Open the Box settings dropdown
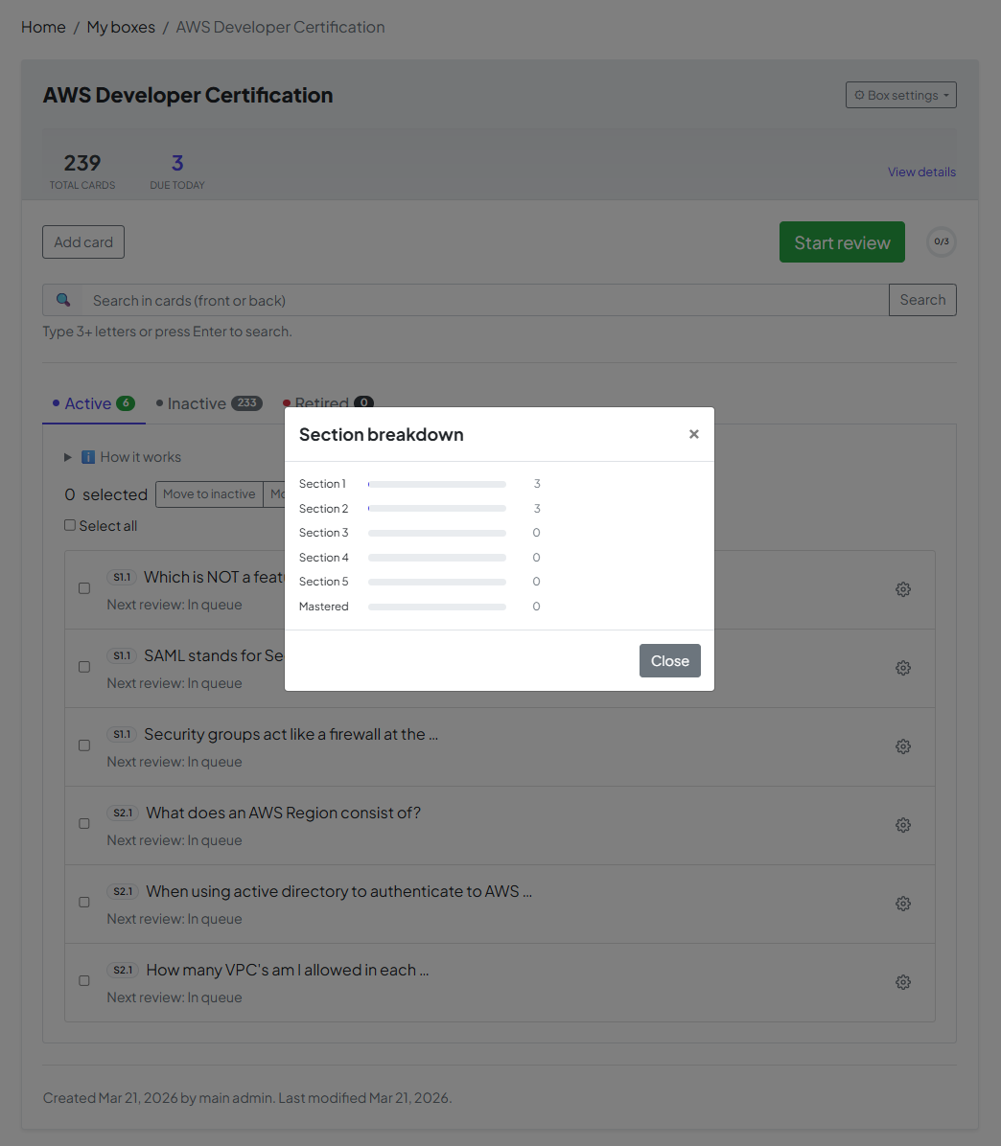This screenshot has height=1146, width=1001. [900, 95]
